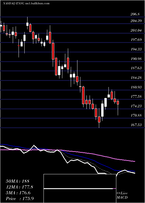The width and height of the screenshot is (145, 203).
Task: Click the tall white candle near chart top
Action: pos(27,23)
